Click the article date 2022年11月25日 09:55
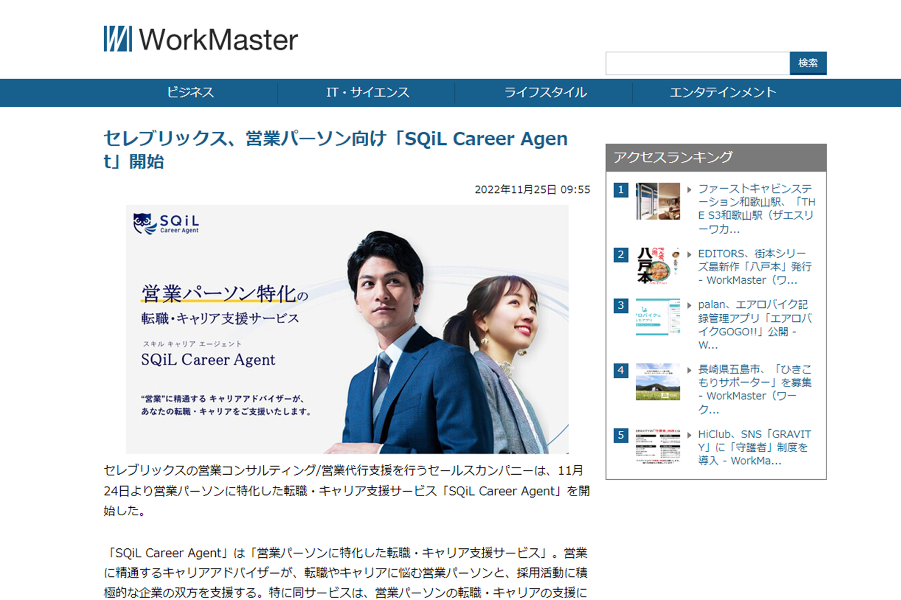901x600 pixels. click(532, 189)
